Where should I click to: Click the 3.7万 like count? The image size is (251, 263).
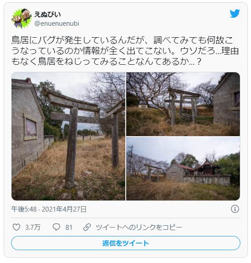click(x=33, y=228)
